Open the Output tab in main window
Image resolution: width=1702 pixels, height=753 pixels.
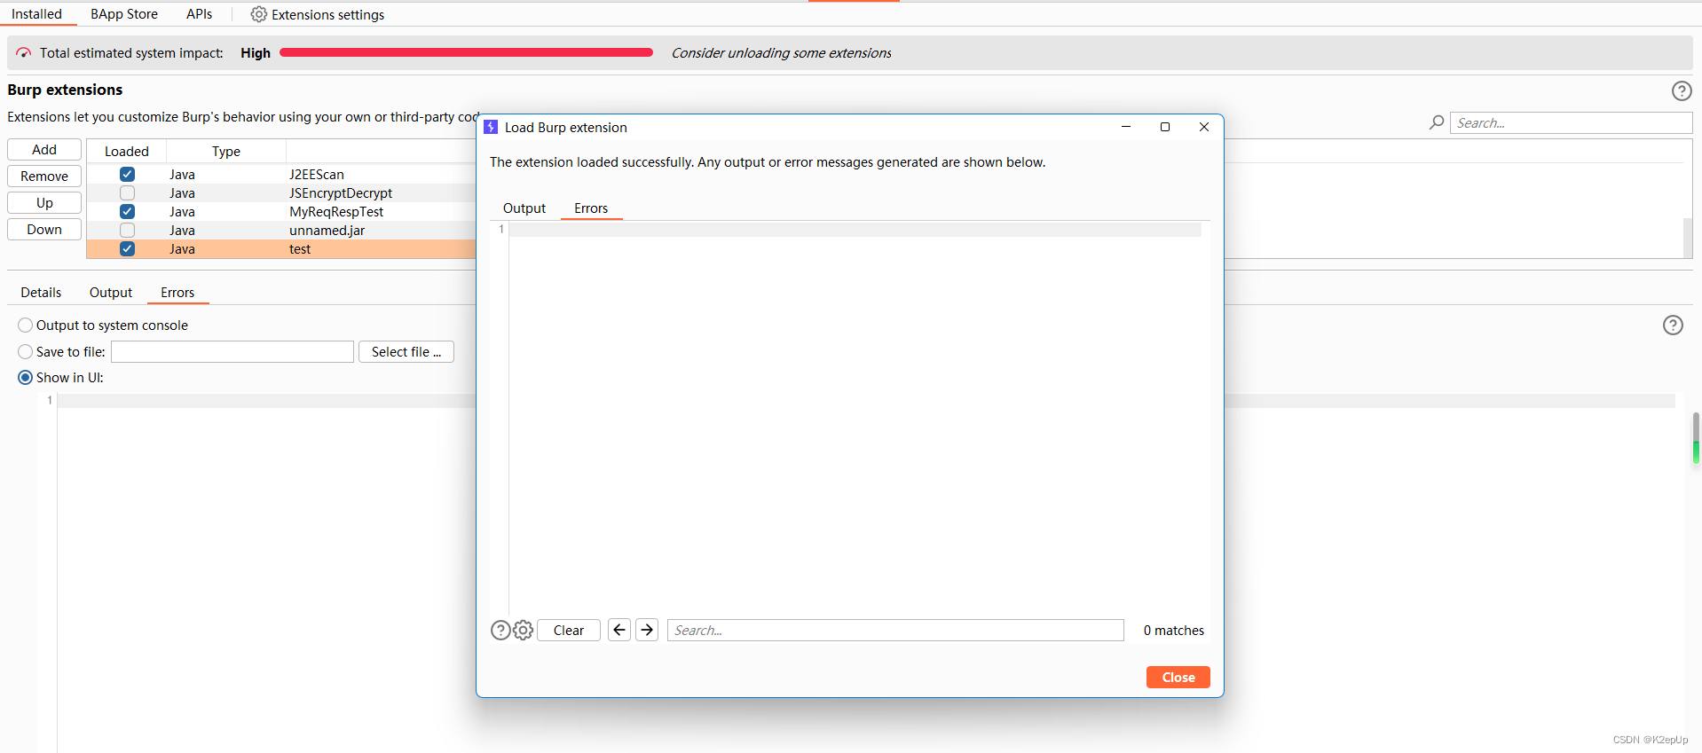[x=111, y=293]
